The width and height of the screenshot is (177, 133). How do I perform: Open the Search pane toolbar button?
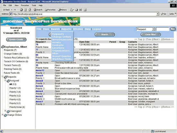pyautogui.click(x=38, y=10)
